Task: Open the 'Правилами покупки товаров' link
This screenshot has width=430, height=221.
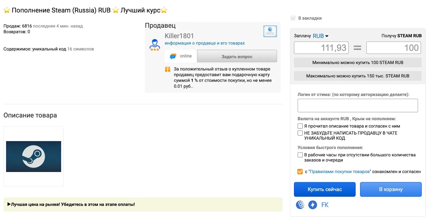Action: [340, 172]
